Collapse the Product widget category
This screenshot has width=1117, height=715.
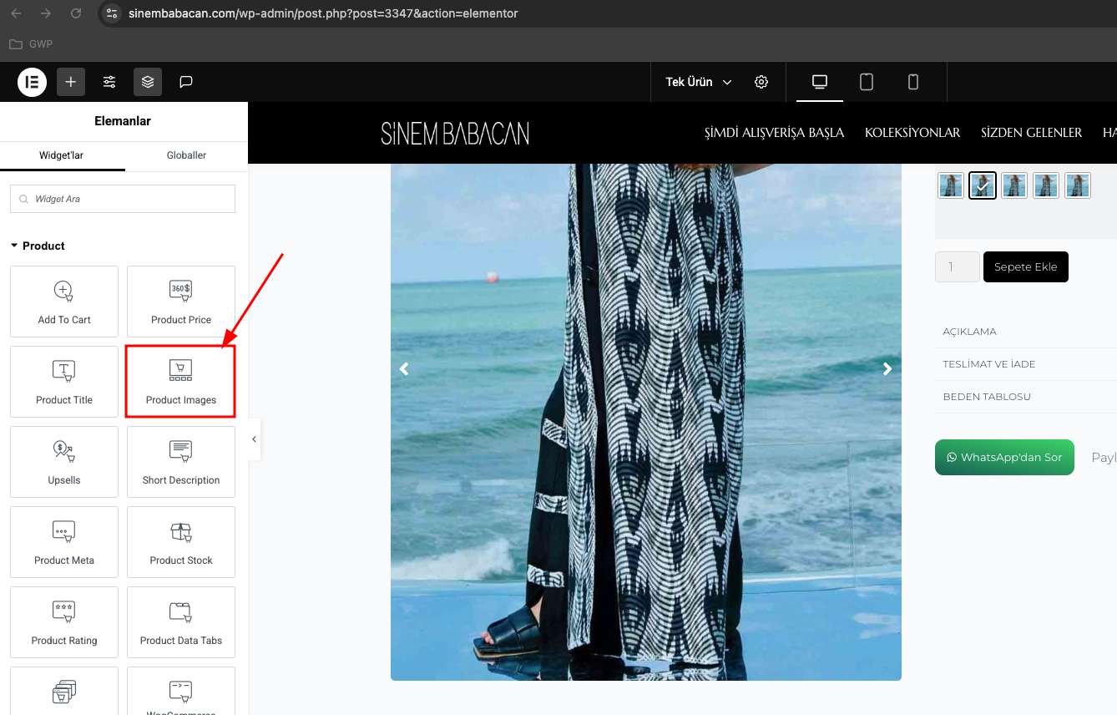(38, 246)
